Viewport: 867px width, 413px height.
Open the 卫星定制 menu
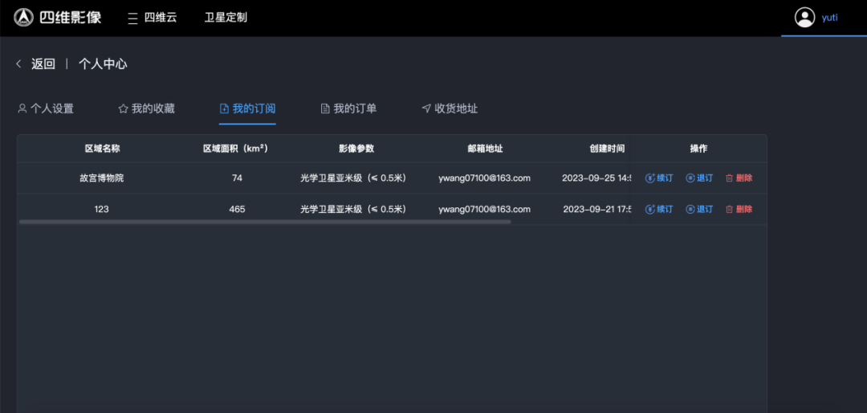226,18
